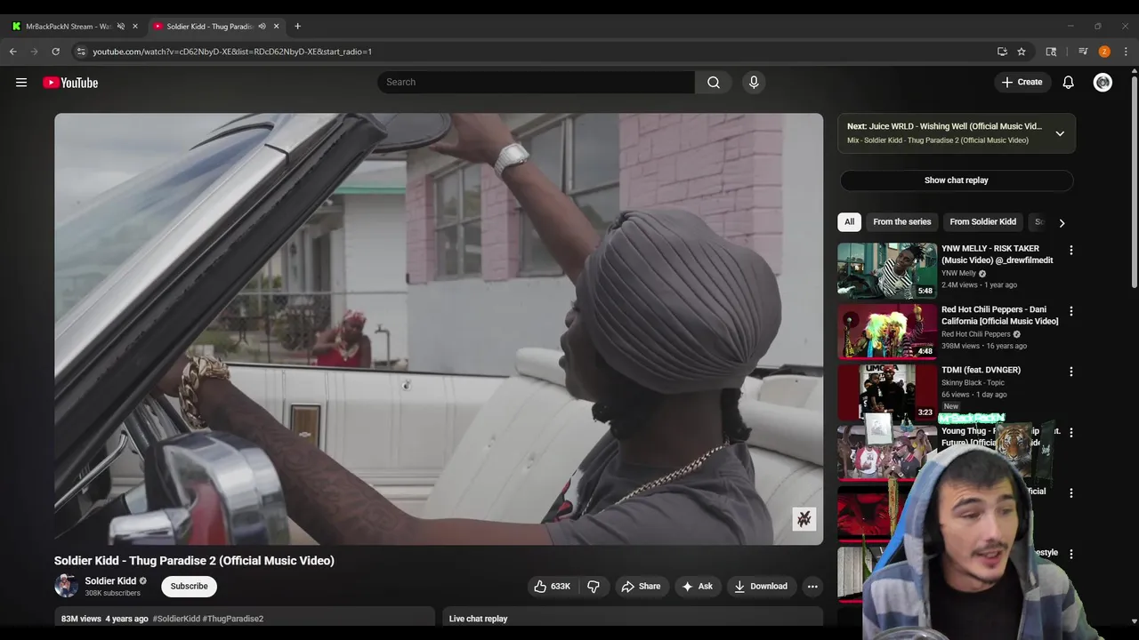
Task: Open the side panel search icon
Action: point(1051,52)
